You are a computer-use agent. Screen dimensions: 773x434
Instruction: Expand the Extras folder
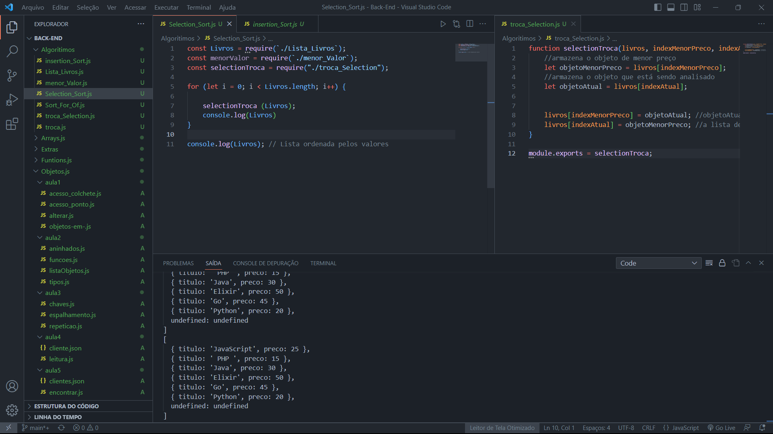point(88,149)
